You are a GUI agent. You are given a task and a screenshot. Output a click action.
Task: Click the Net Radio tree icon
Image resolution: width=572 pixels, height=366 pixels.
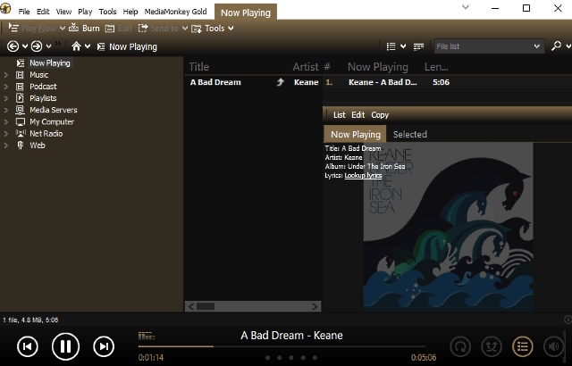pos(21,133)
